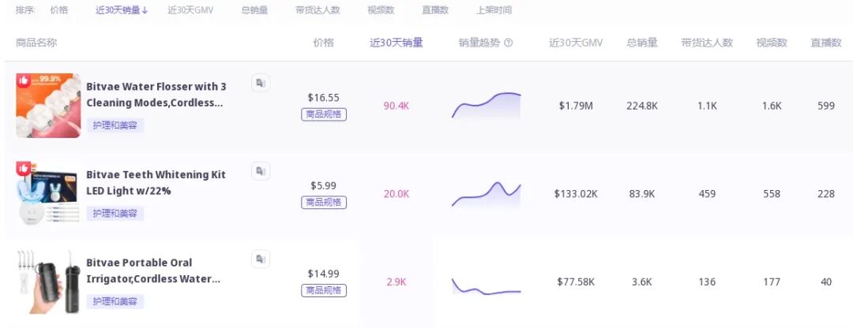Click the 直播数 column header in table
This screenshot has height=328, width=853.
(826, 43)
